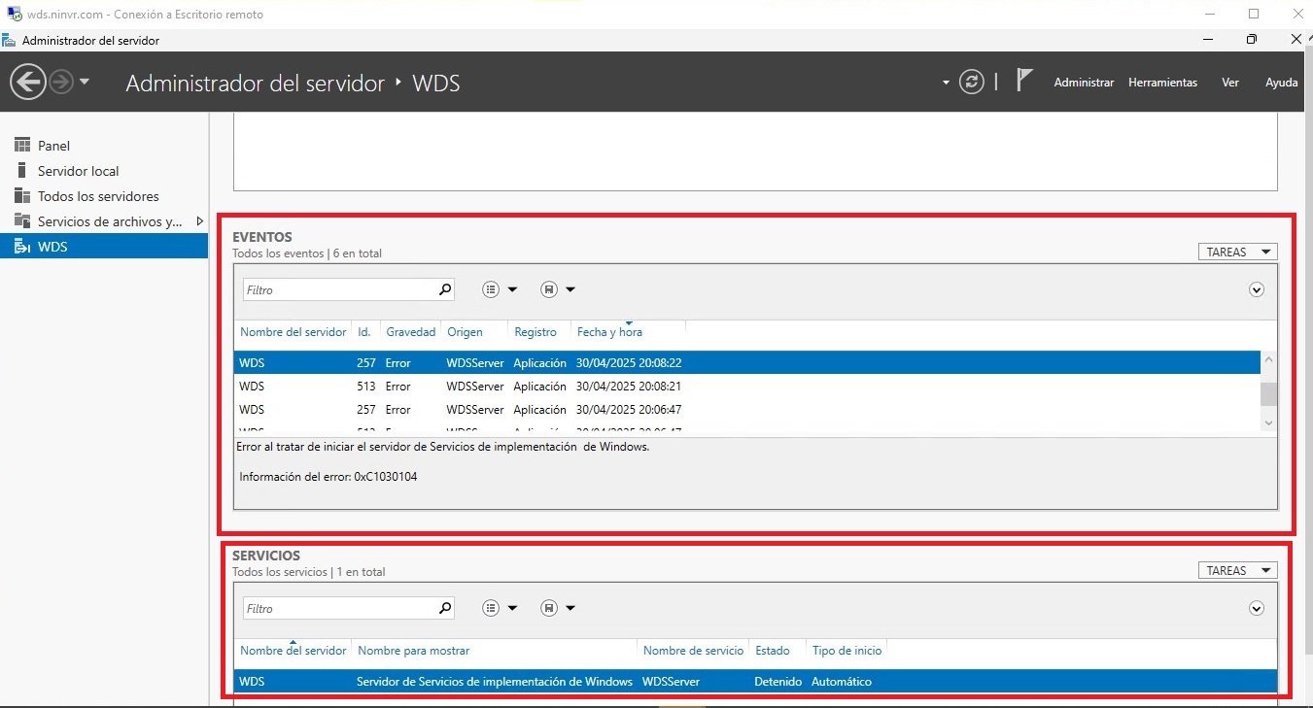Sort events by Registro column
The height and width of the screenshot is (708, 1313).
click(x=536, y=332)
